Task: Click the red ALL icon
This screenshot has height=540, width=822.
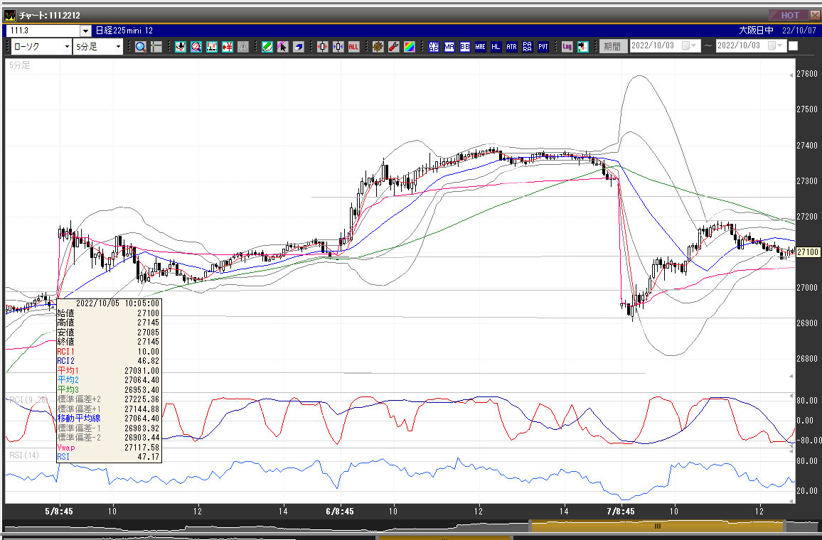Action: tap(354, 47)
